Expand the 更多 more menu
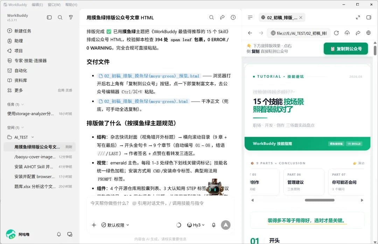Screen dimensions: 378x244 [18, 90]
